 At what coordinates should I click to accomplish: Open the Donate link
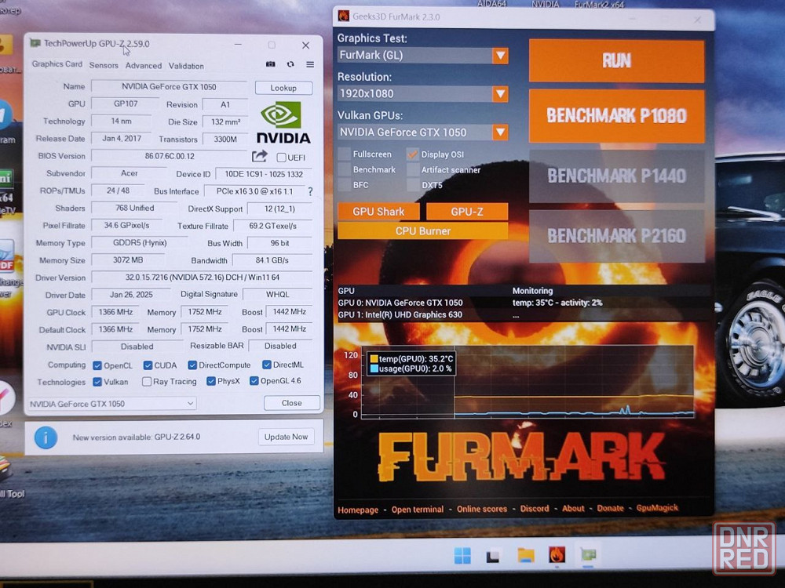(x=610, y=508)
